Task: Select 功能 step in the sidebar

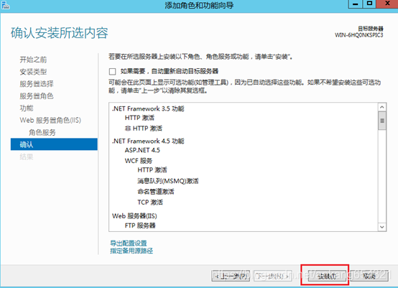Action: pyautogui.click(x=27, y=108)
